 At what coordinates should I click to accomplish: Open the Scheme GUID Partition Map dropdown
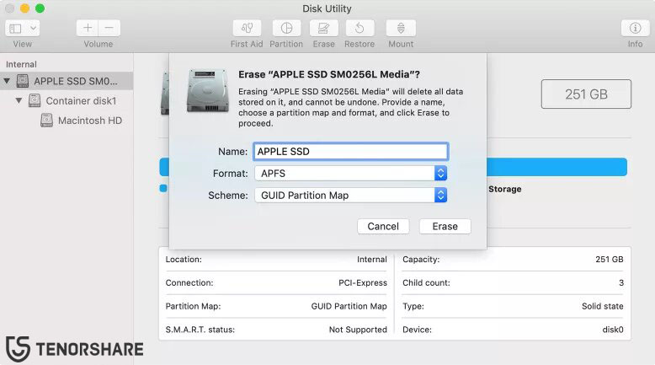(351, 195)
